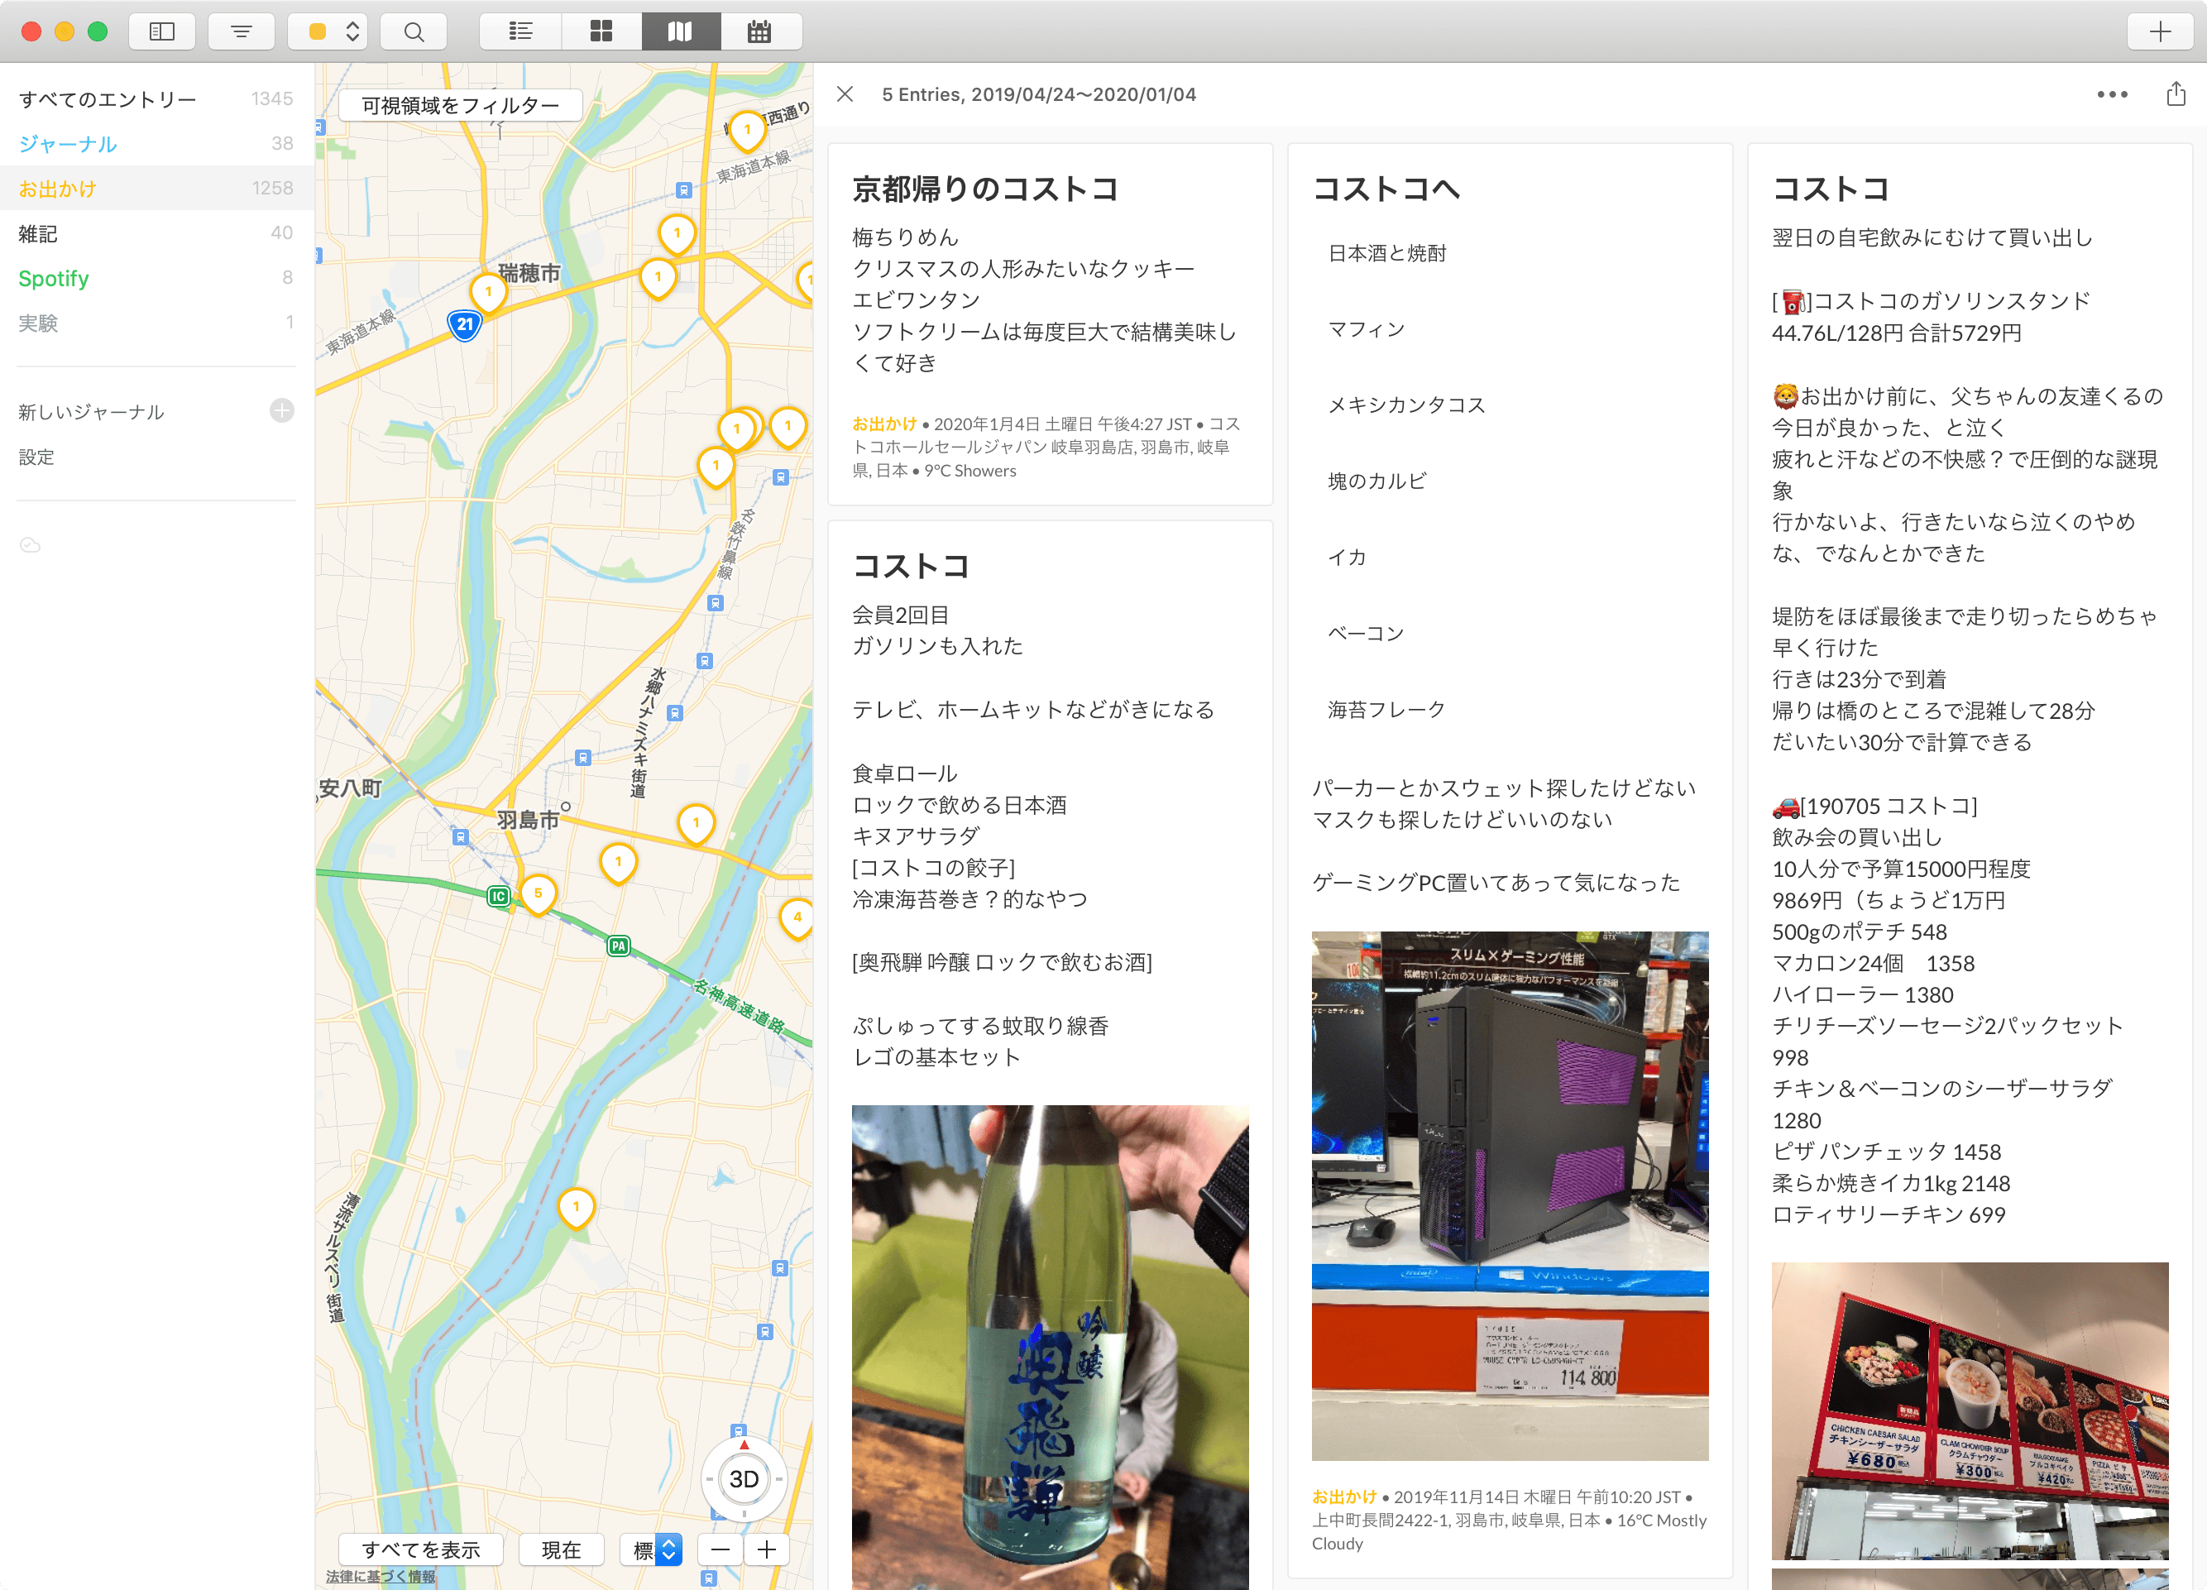Viewport: 2207px width, 1590px height.
Task: Add journal with plus next to 新しいジャーナル
Action: click(x=282, y=410)
